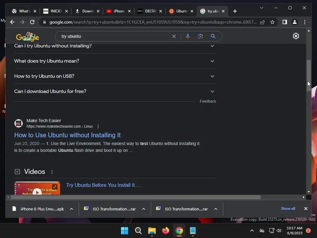Switch to the iPhone YouTube tab
Image resolution: width=317 pixels, height=238 pixels.
[116, 11]
